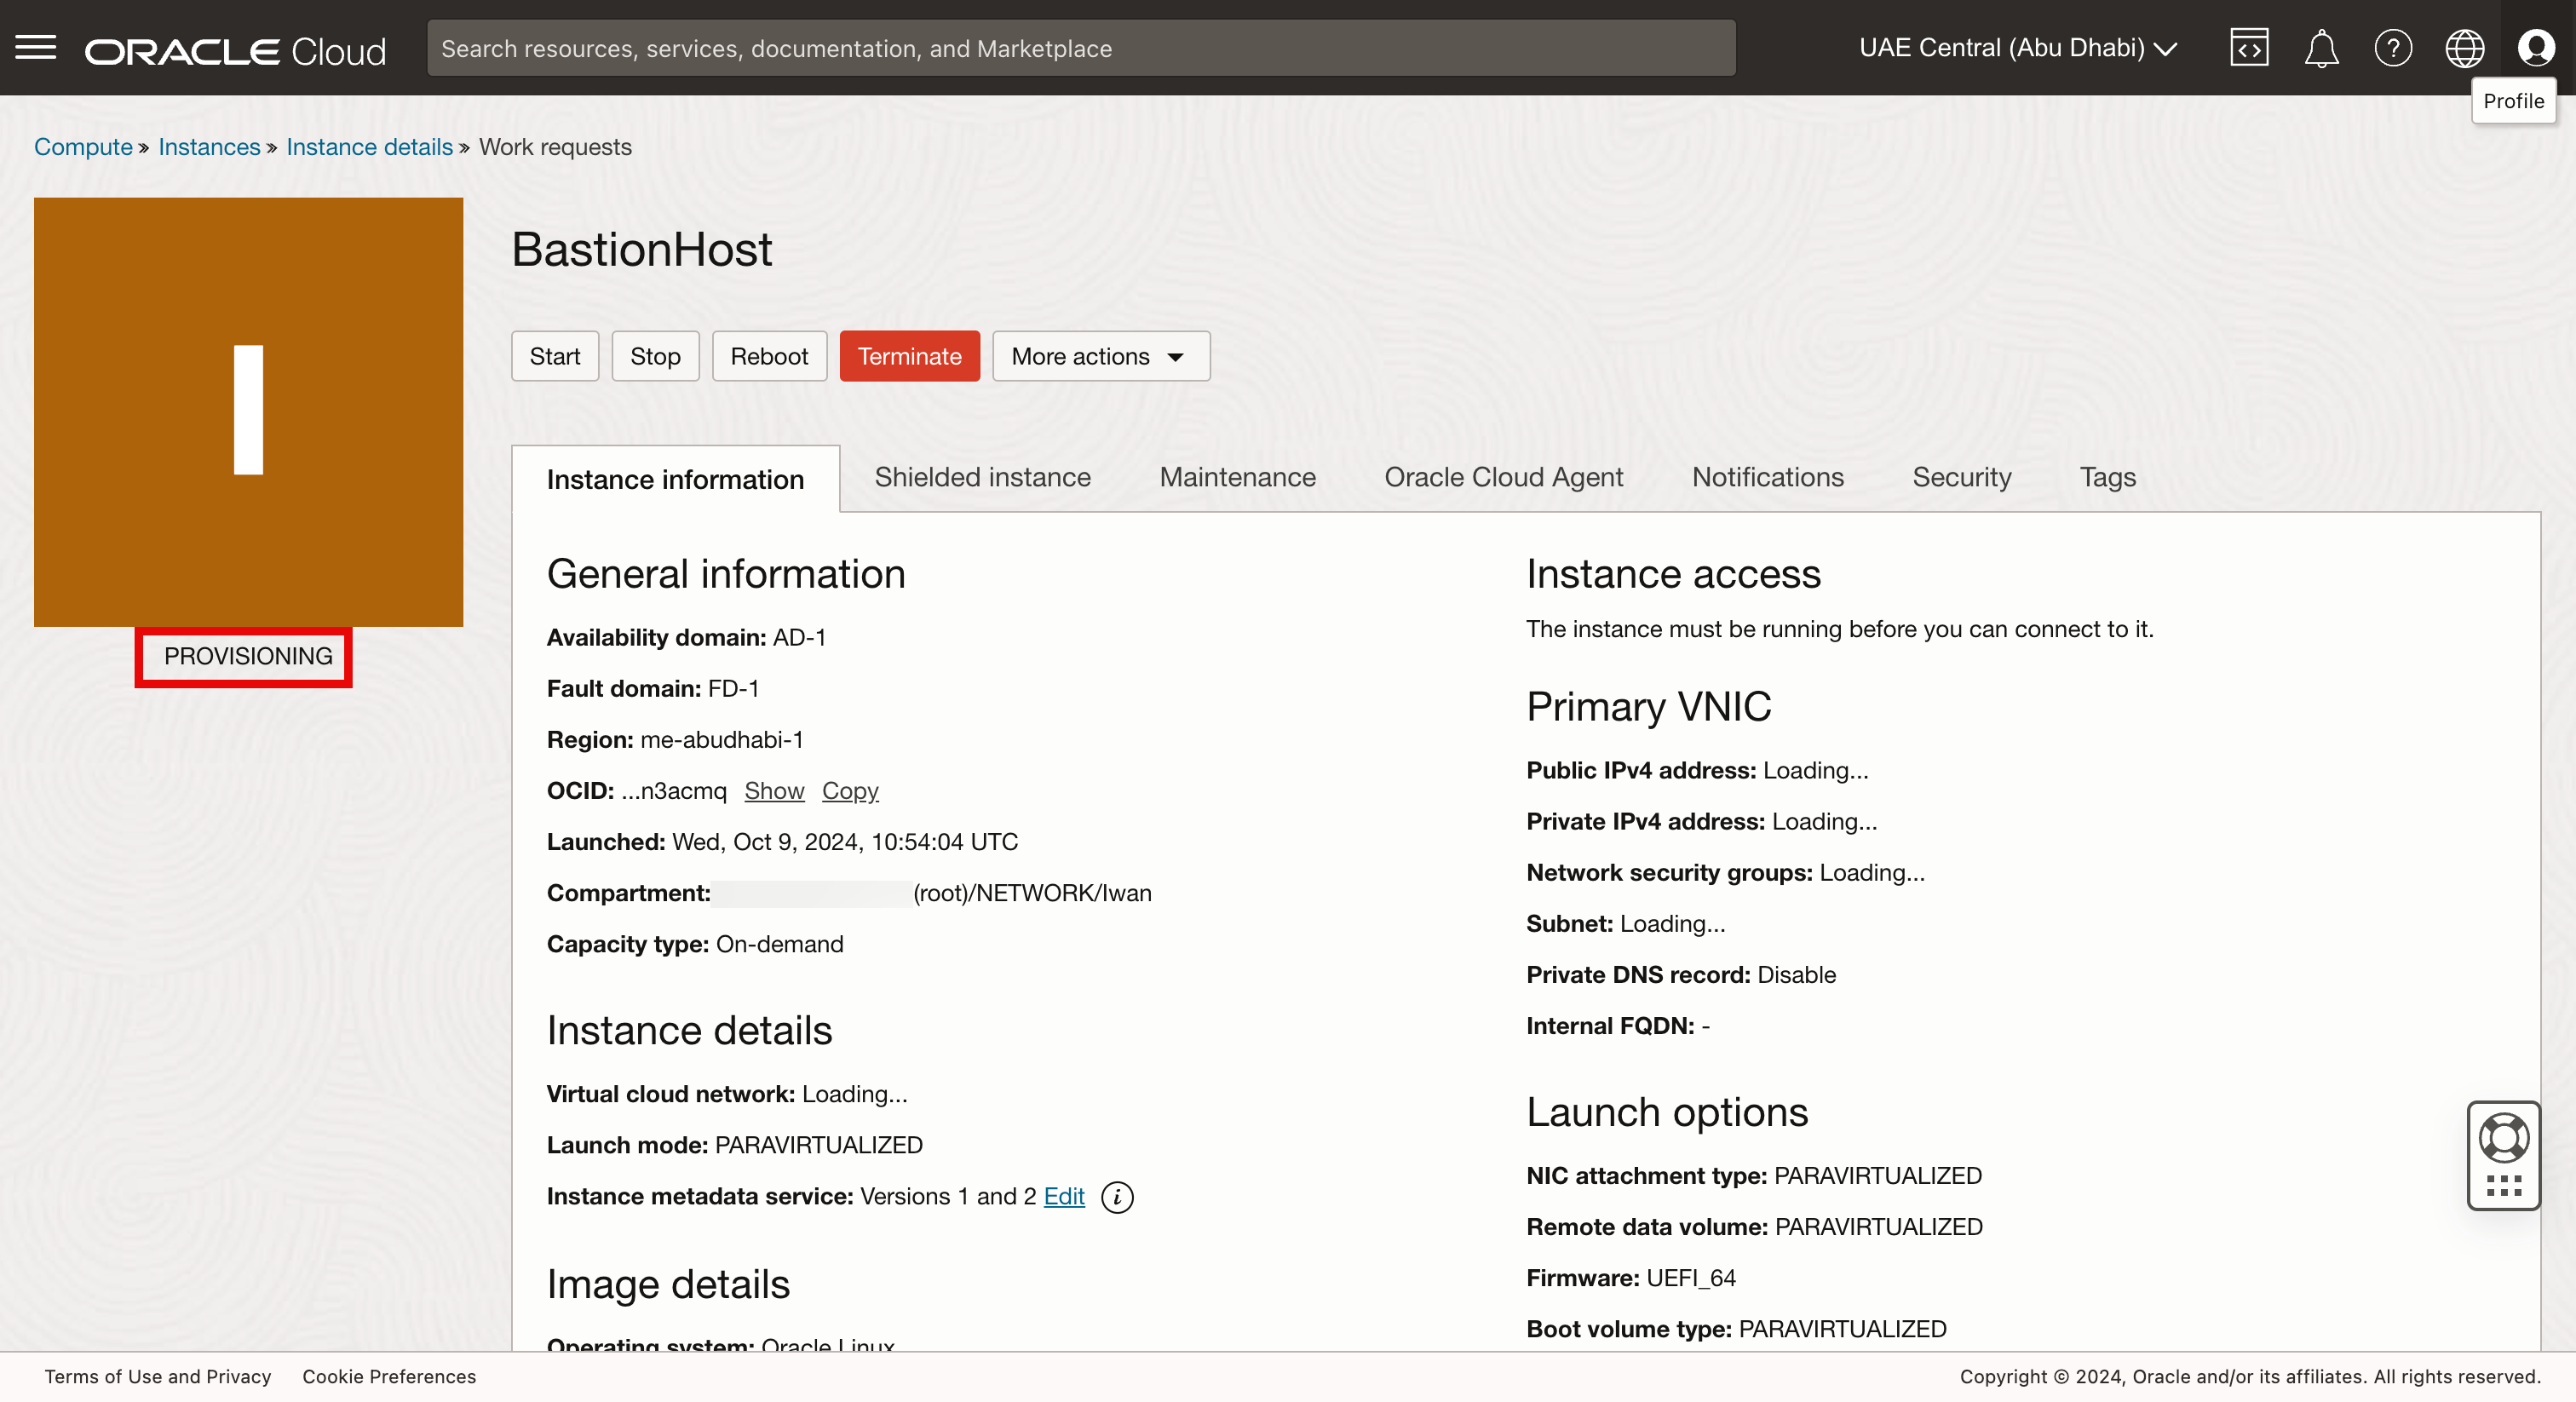This screenshot has height=1402, width=2576.
Task: Open the announcements bell icon
Action: tap(2321, 47)
